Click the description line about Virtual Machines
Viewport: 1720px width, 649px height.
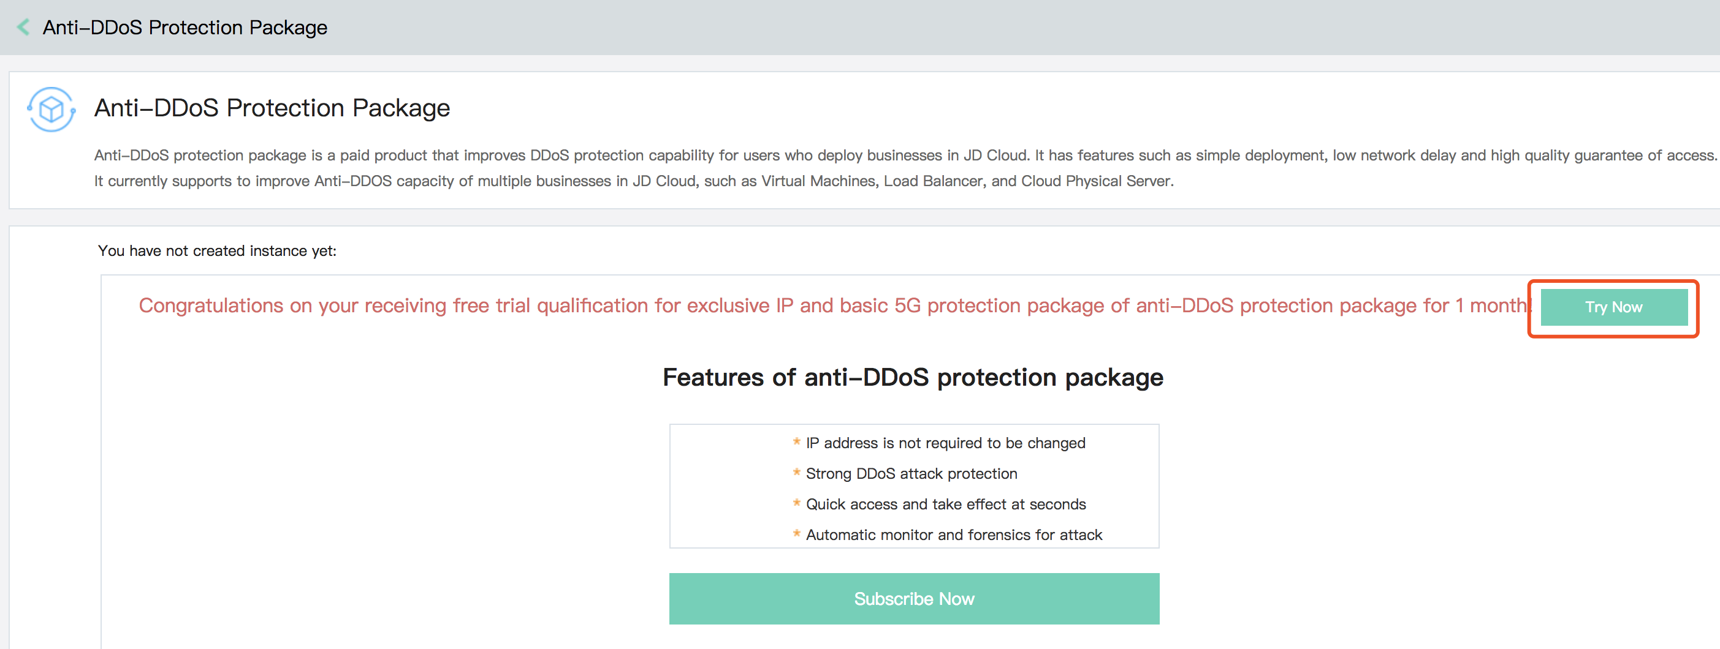(634, 181)
